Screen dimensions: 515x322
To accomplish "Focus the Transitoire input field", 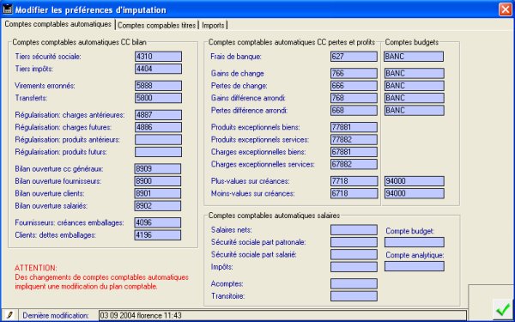I will click(354, 296).
